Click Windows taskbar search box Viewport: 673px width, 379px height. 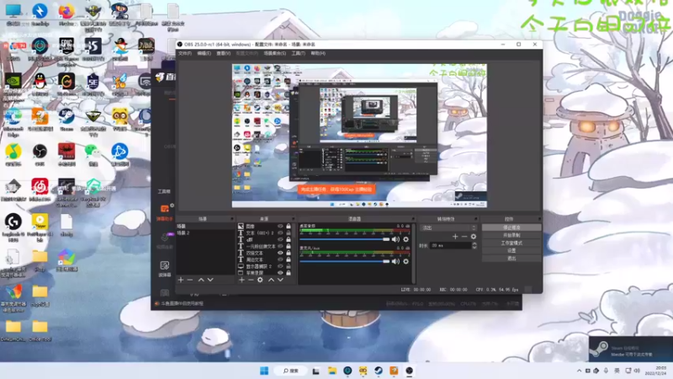click(x=290, y=371)
